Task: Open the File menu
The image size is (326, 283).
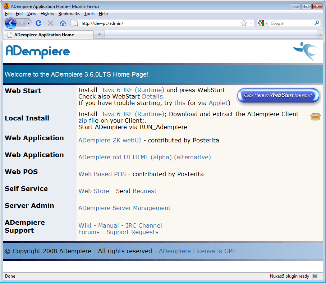Action: coord(8,14)
